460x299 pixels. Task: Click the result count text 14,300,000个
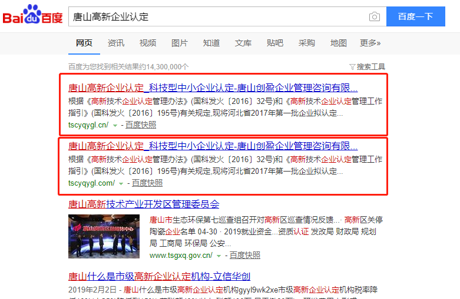click(167, 67)
